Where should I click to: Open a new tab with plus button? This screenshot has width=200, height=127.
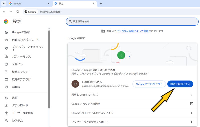click(x=101, y=4)
